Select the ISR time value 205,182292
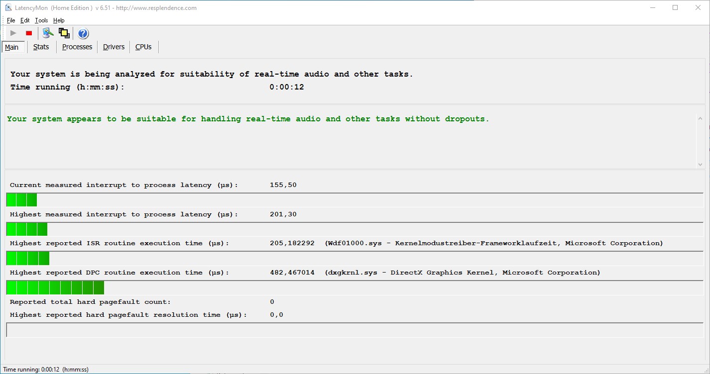Image resolution: width=710 pixels, height=374 pixels. [x=292, y=243]
